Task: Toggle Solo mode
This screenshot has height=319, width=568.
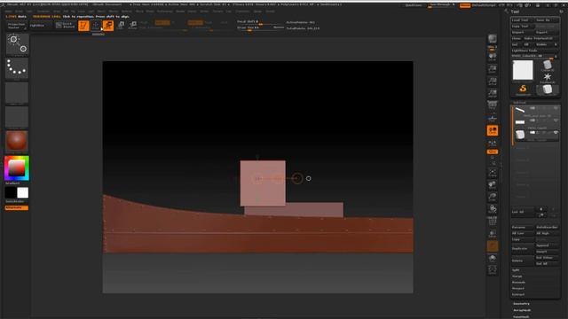Action: coord(493,258)
